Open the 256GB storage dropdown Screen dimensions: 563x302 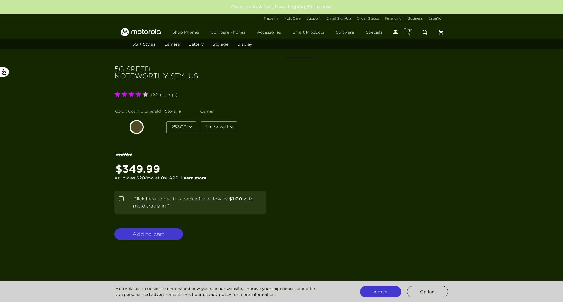(x=181, y=127)
